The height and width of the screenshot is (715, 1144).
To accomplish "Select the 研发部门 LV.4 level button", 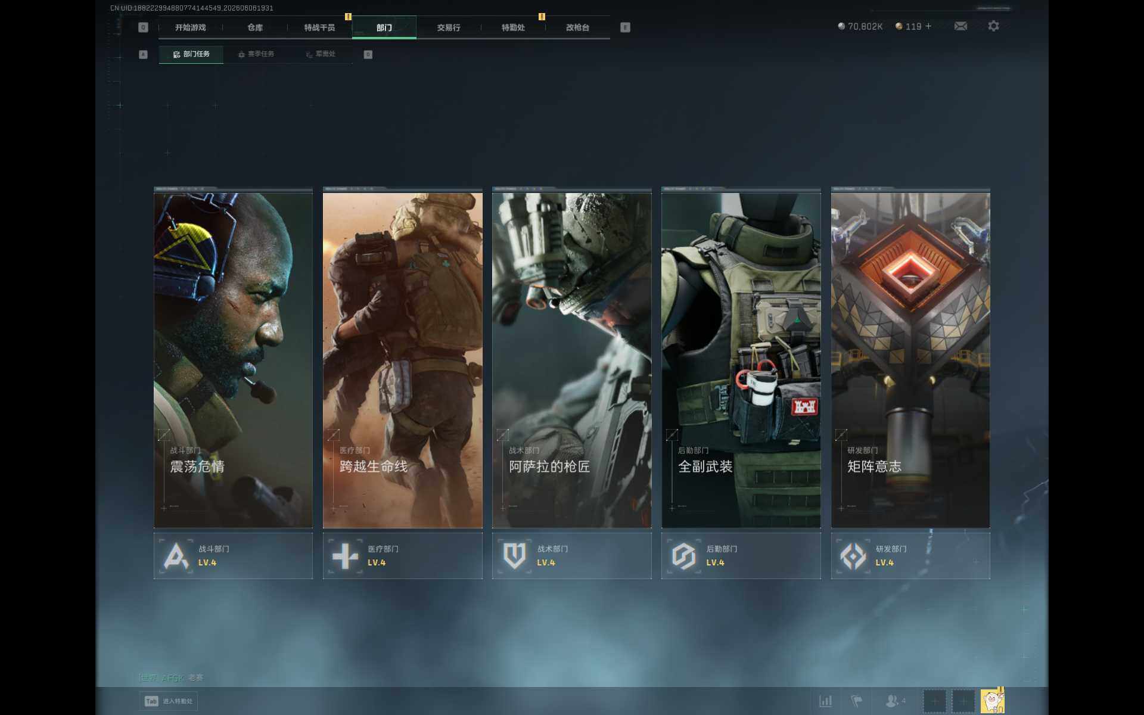I will tap(910, 555).
